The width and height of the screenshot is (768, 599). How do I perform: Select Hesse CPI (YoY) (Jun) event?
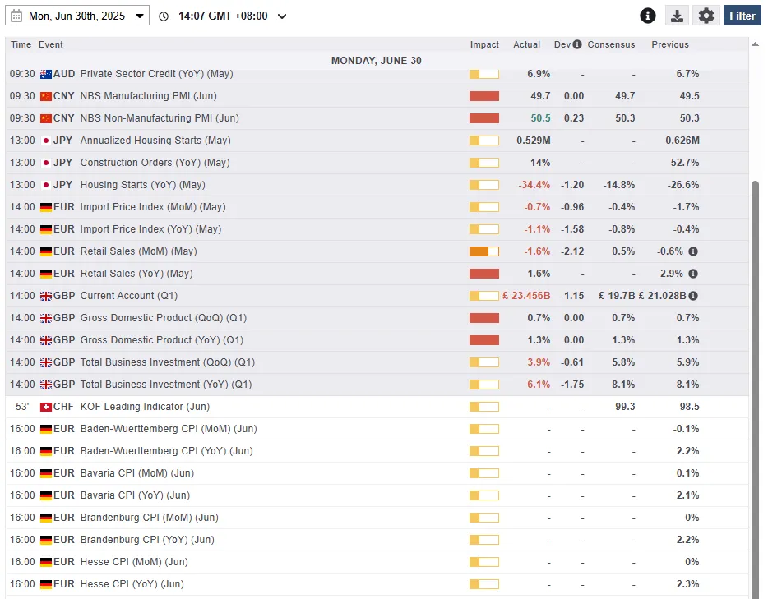click(133, 584)
